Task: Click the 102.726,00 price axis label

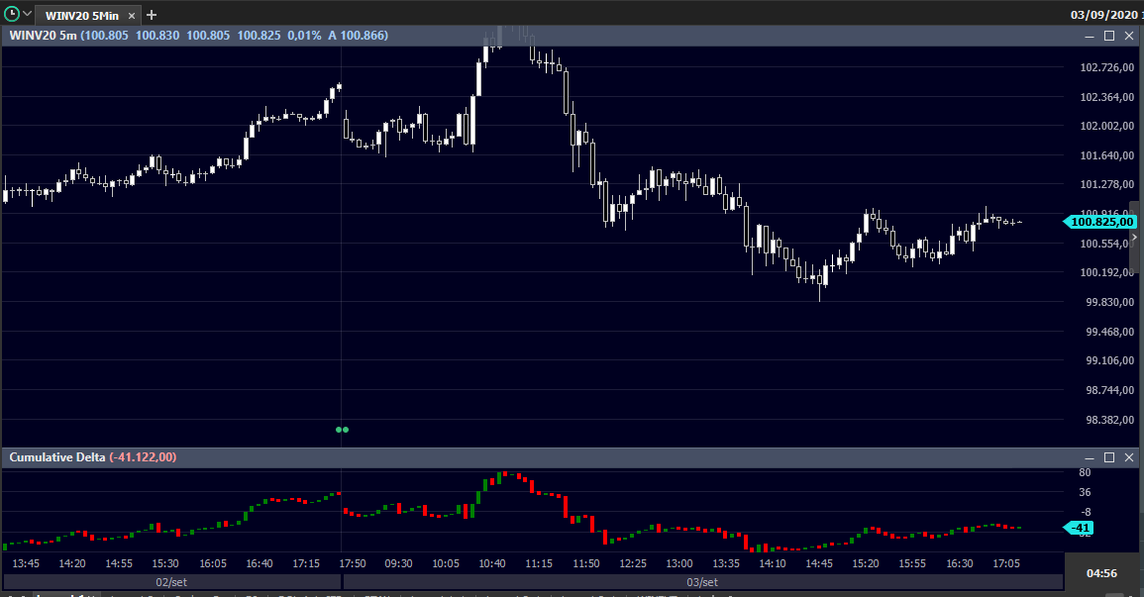Action: (1106, 67)
